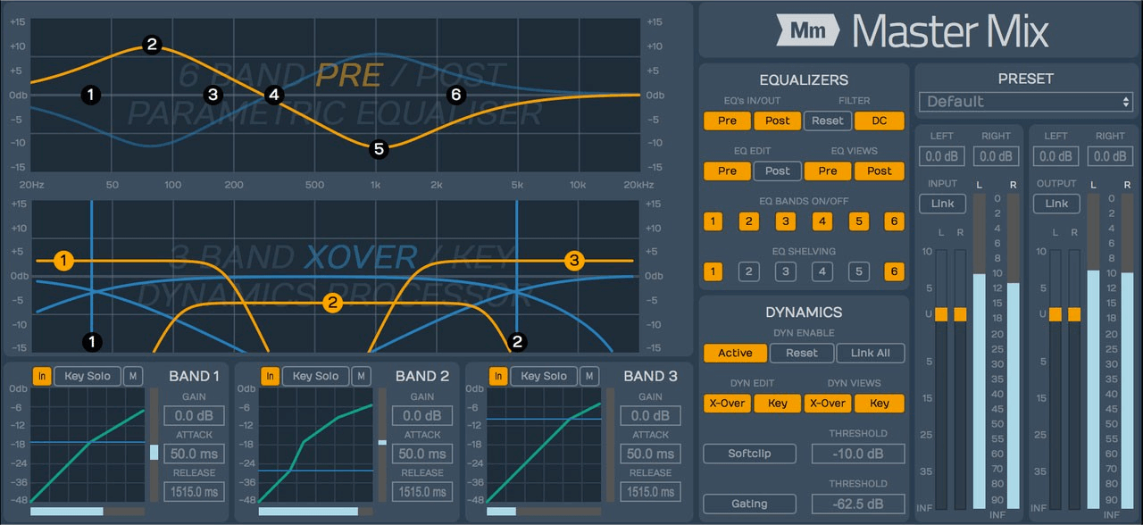Click EQ node 5 at 1k

click(379, 149)
